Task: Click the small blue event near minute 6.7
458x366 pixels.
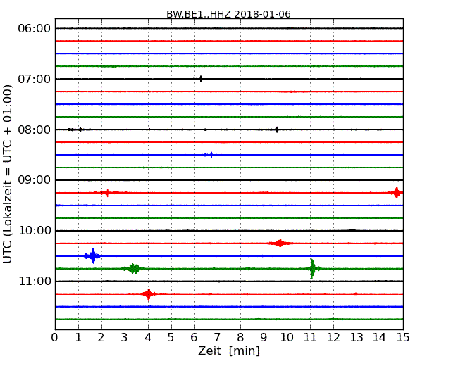Action: (209, 155)
